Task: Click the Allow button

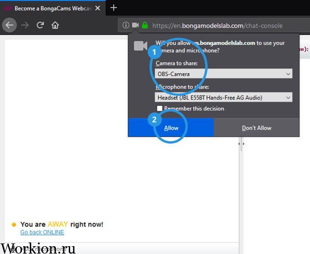Action: coord(171,128)
